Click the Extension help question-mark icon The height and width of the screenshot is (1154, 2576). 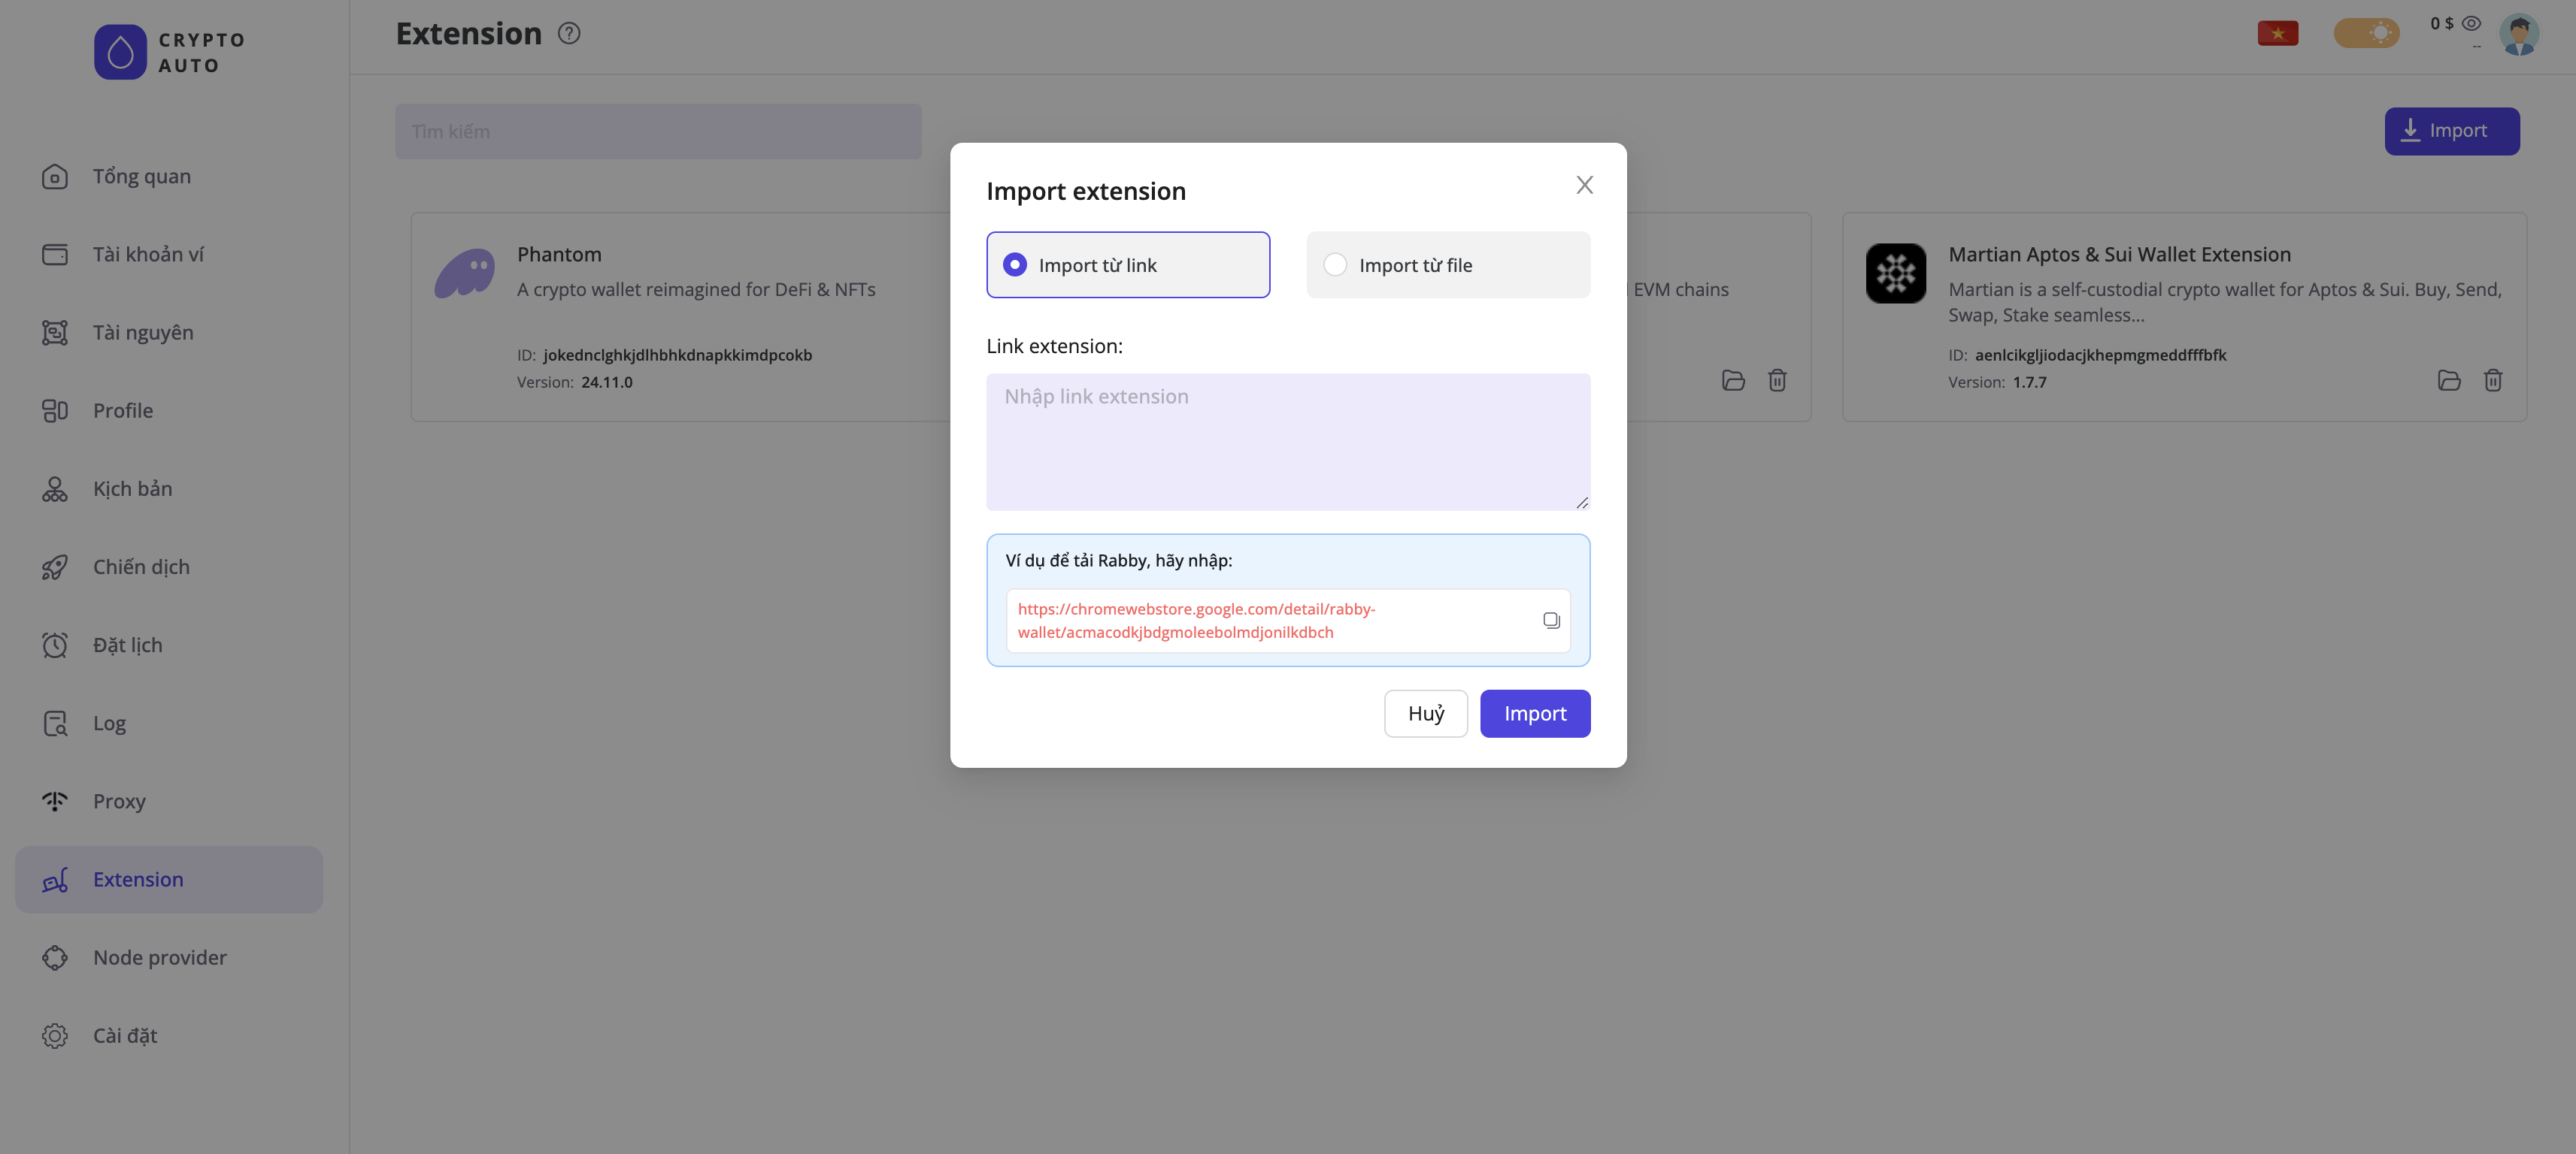569,33
